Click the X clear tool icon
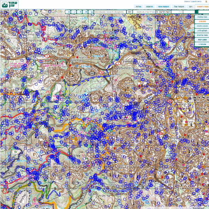 click(68, 12)
